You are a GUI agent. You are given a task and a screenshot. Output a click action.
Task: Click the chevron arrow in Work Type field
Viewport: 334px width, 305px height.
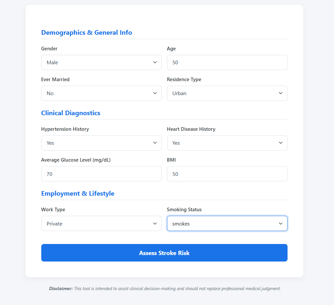tap(155, 224)
